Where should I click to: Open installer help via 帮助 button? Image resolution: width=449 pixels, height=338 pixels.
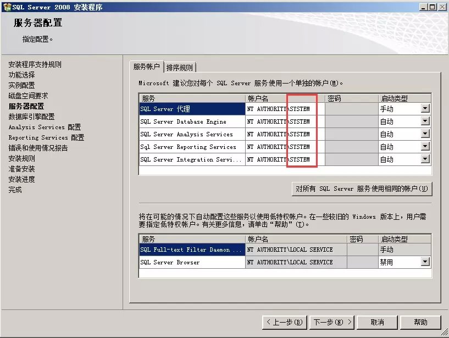(421, 323)
